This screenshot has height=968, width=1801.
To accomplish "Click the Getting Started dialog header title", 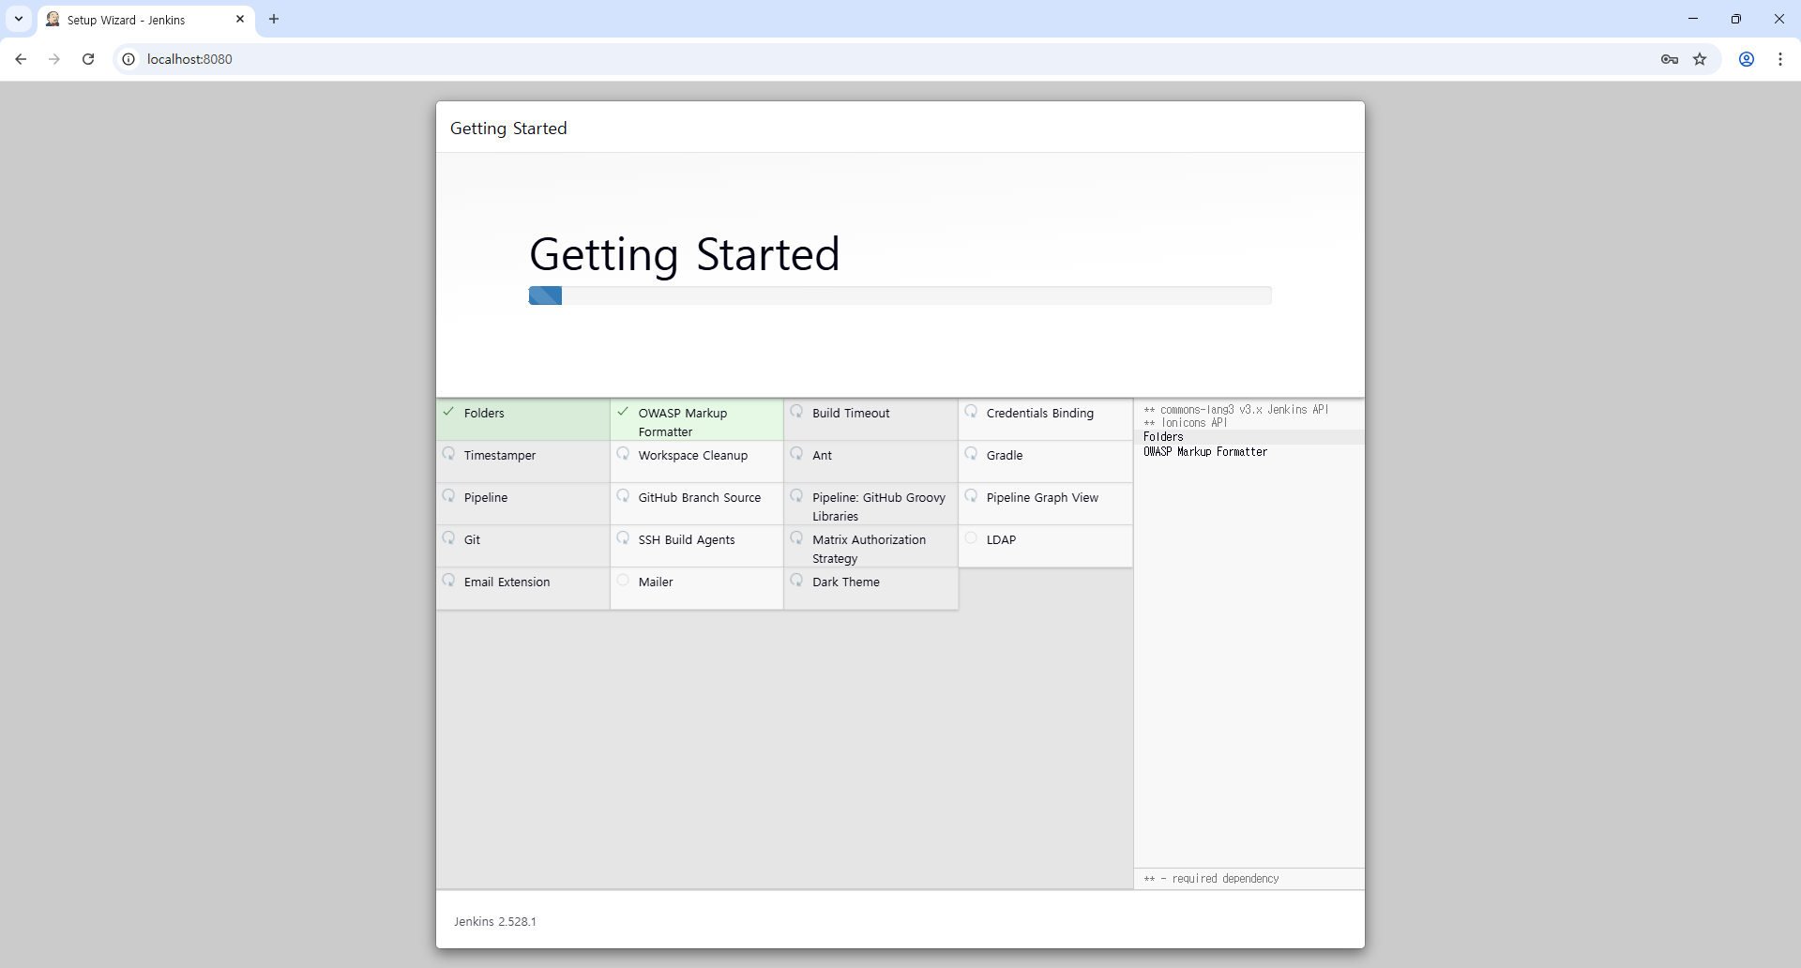I will pos(508,129).
